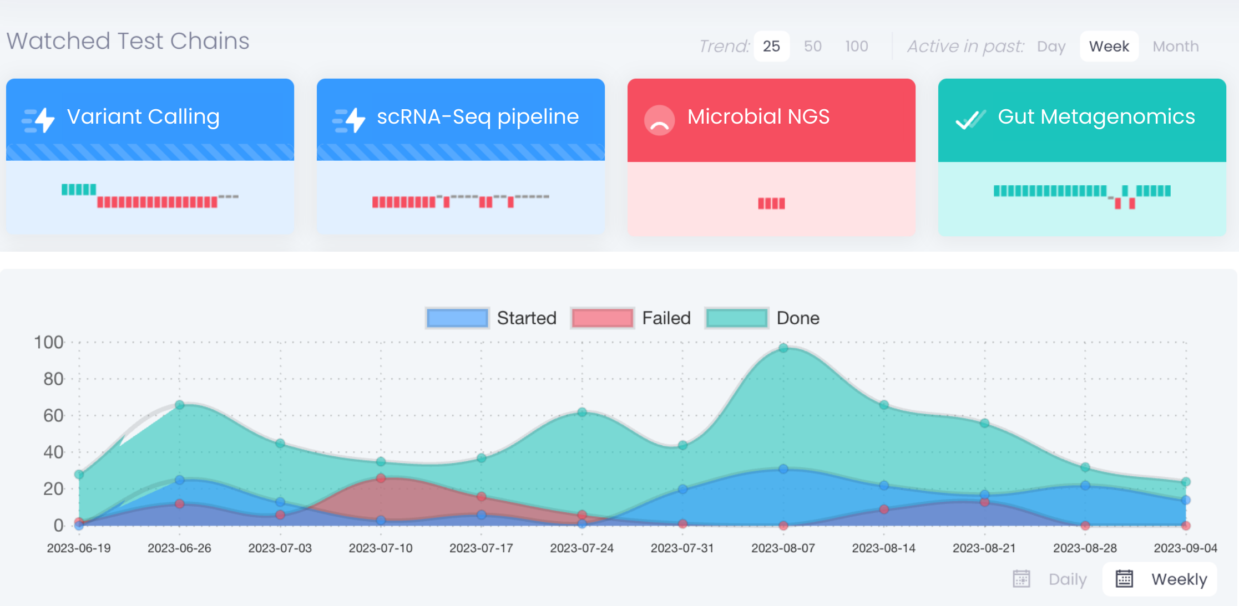Select the Started legend swatch in the chart
The width and height of the screenshot is (1239, 606).
point(457,318)
